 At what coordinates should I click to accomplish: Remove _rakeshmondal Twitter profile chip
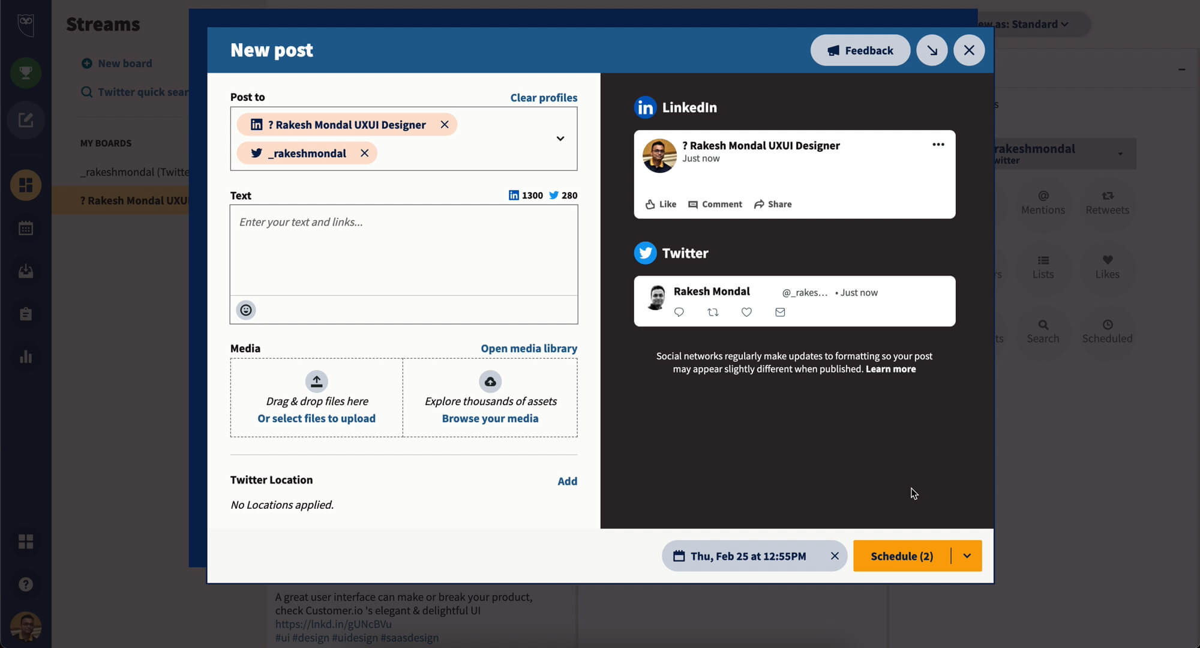364,153
